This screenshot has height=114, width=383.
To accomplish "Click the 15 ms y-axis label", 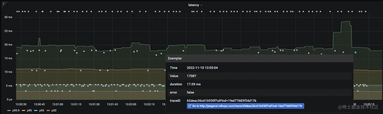I will click(x=8, y=58).
